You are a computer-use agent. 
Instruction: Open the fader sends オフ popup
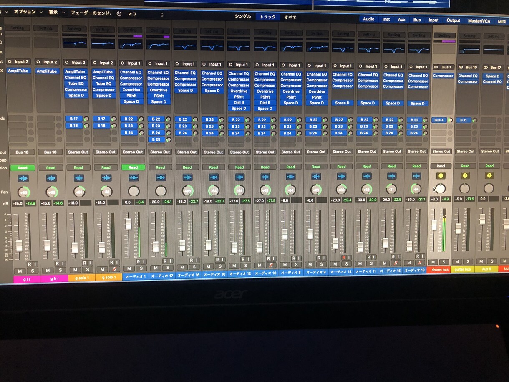point(146,14)
